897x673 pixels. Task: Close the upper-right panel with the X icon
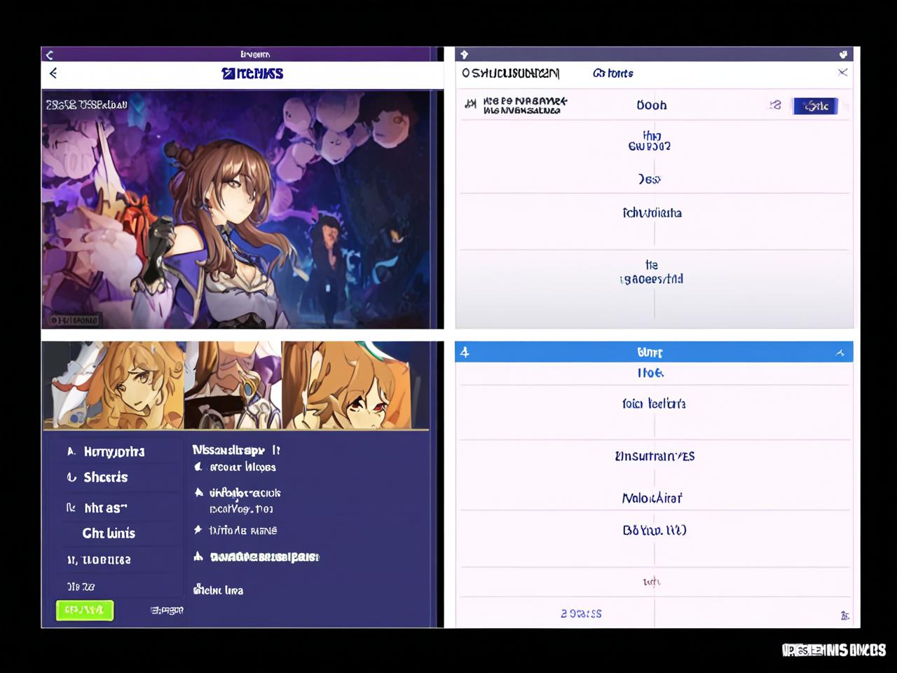coord(842,72)
